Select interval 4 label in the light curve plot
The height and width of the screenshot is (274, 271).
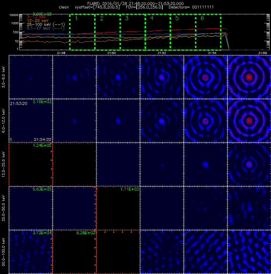(x=152, y=18)
